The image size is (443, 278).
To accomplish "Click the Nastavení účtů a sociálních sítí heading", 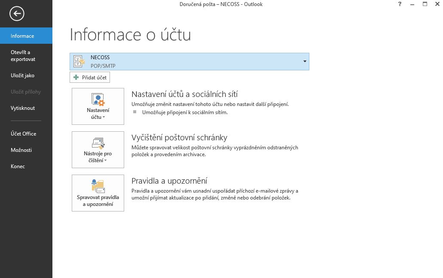I will 184,94.
